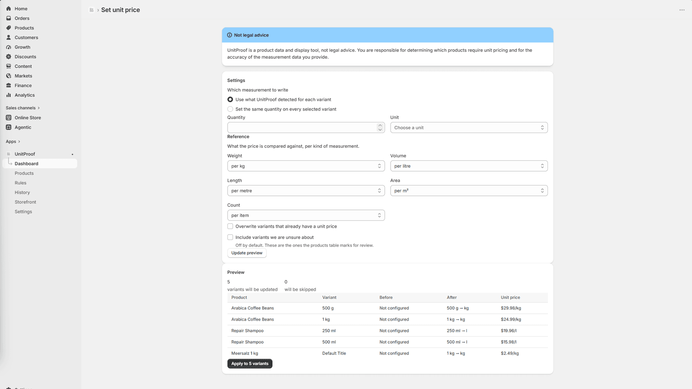The height and width of the screenshot is (389, 692).
Task: Click the Agentic channel icon
Action: click(9, 127)
